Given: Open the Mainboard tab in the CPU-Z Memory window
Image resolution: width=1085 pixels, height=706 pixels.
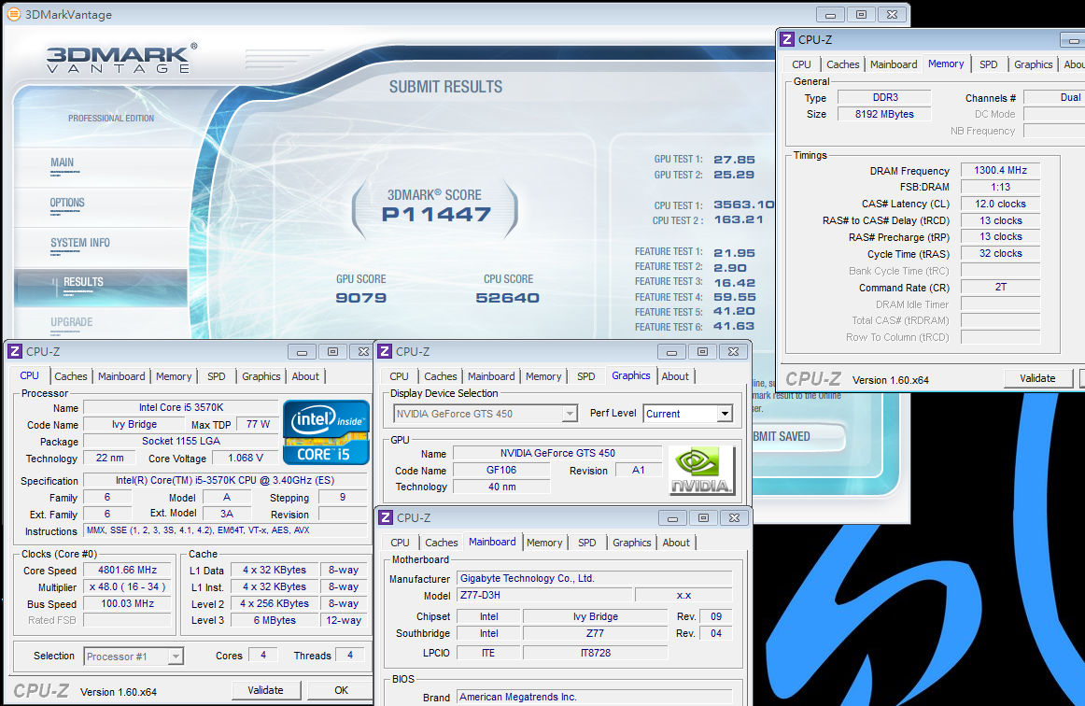Looking at the screenshot, I should (894, 64).
